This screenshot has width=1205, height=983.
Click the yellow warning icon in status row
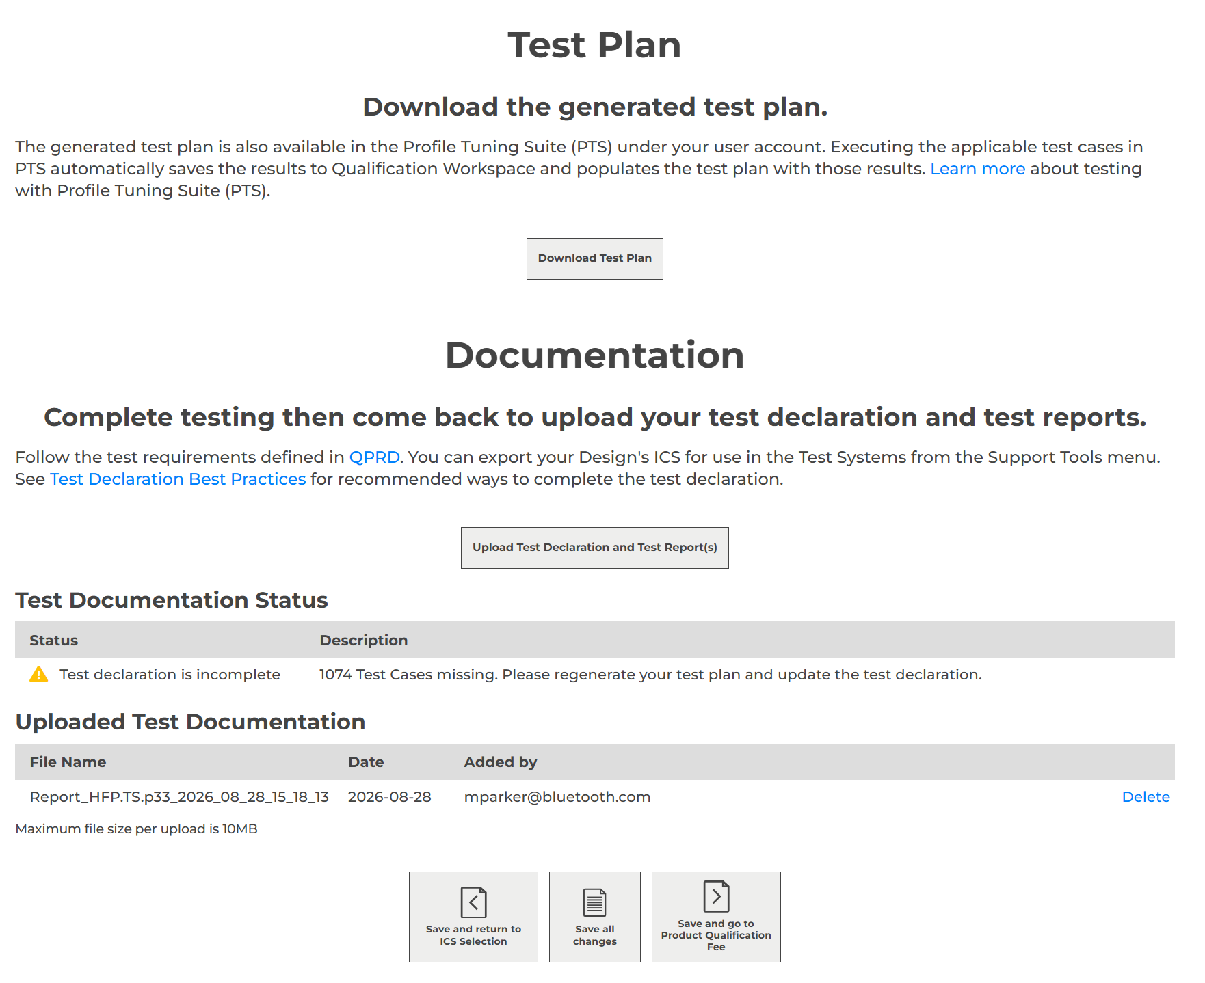tap(39, 675)
